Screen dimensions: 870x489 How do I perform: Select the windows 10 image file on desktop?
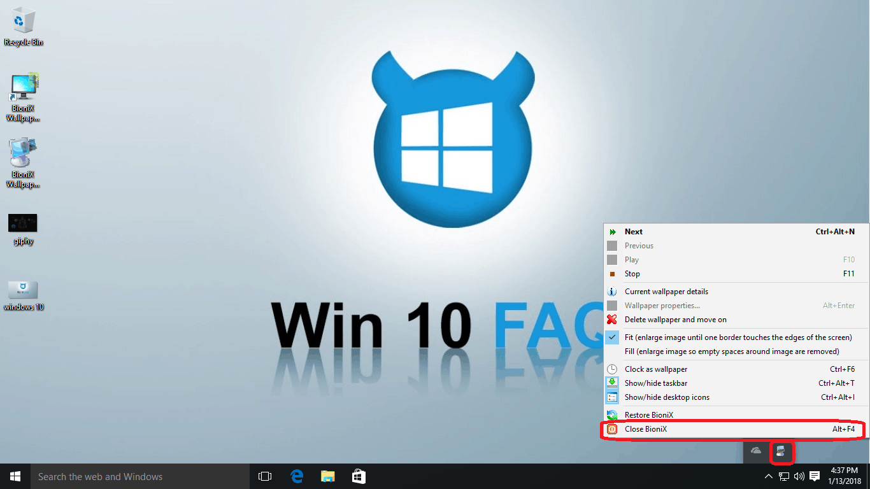pyautogui.click(x=24, y=295)
